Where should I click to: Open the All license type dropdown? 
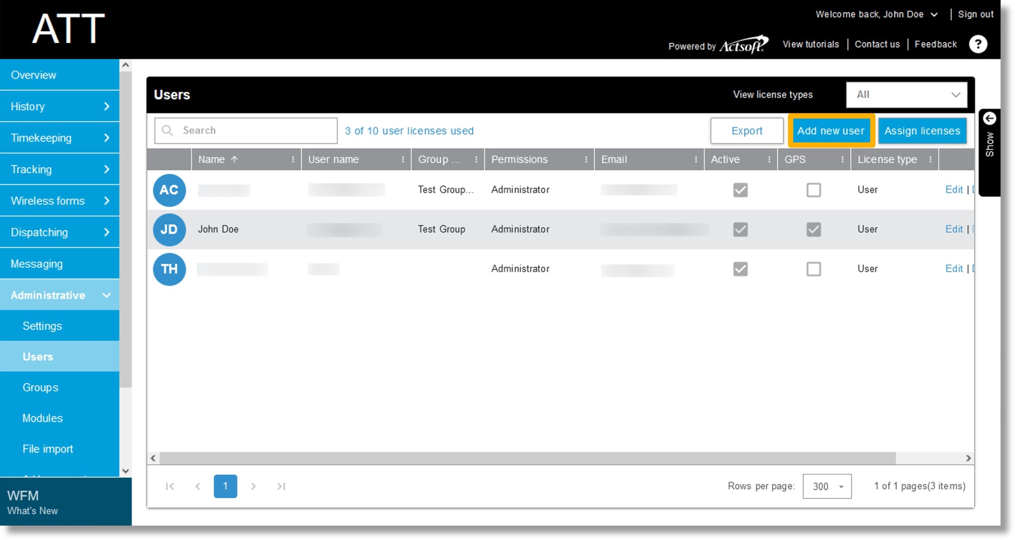click(906, 95)
